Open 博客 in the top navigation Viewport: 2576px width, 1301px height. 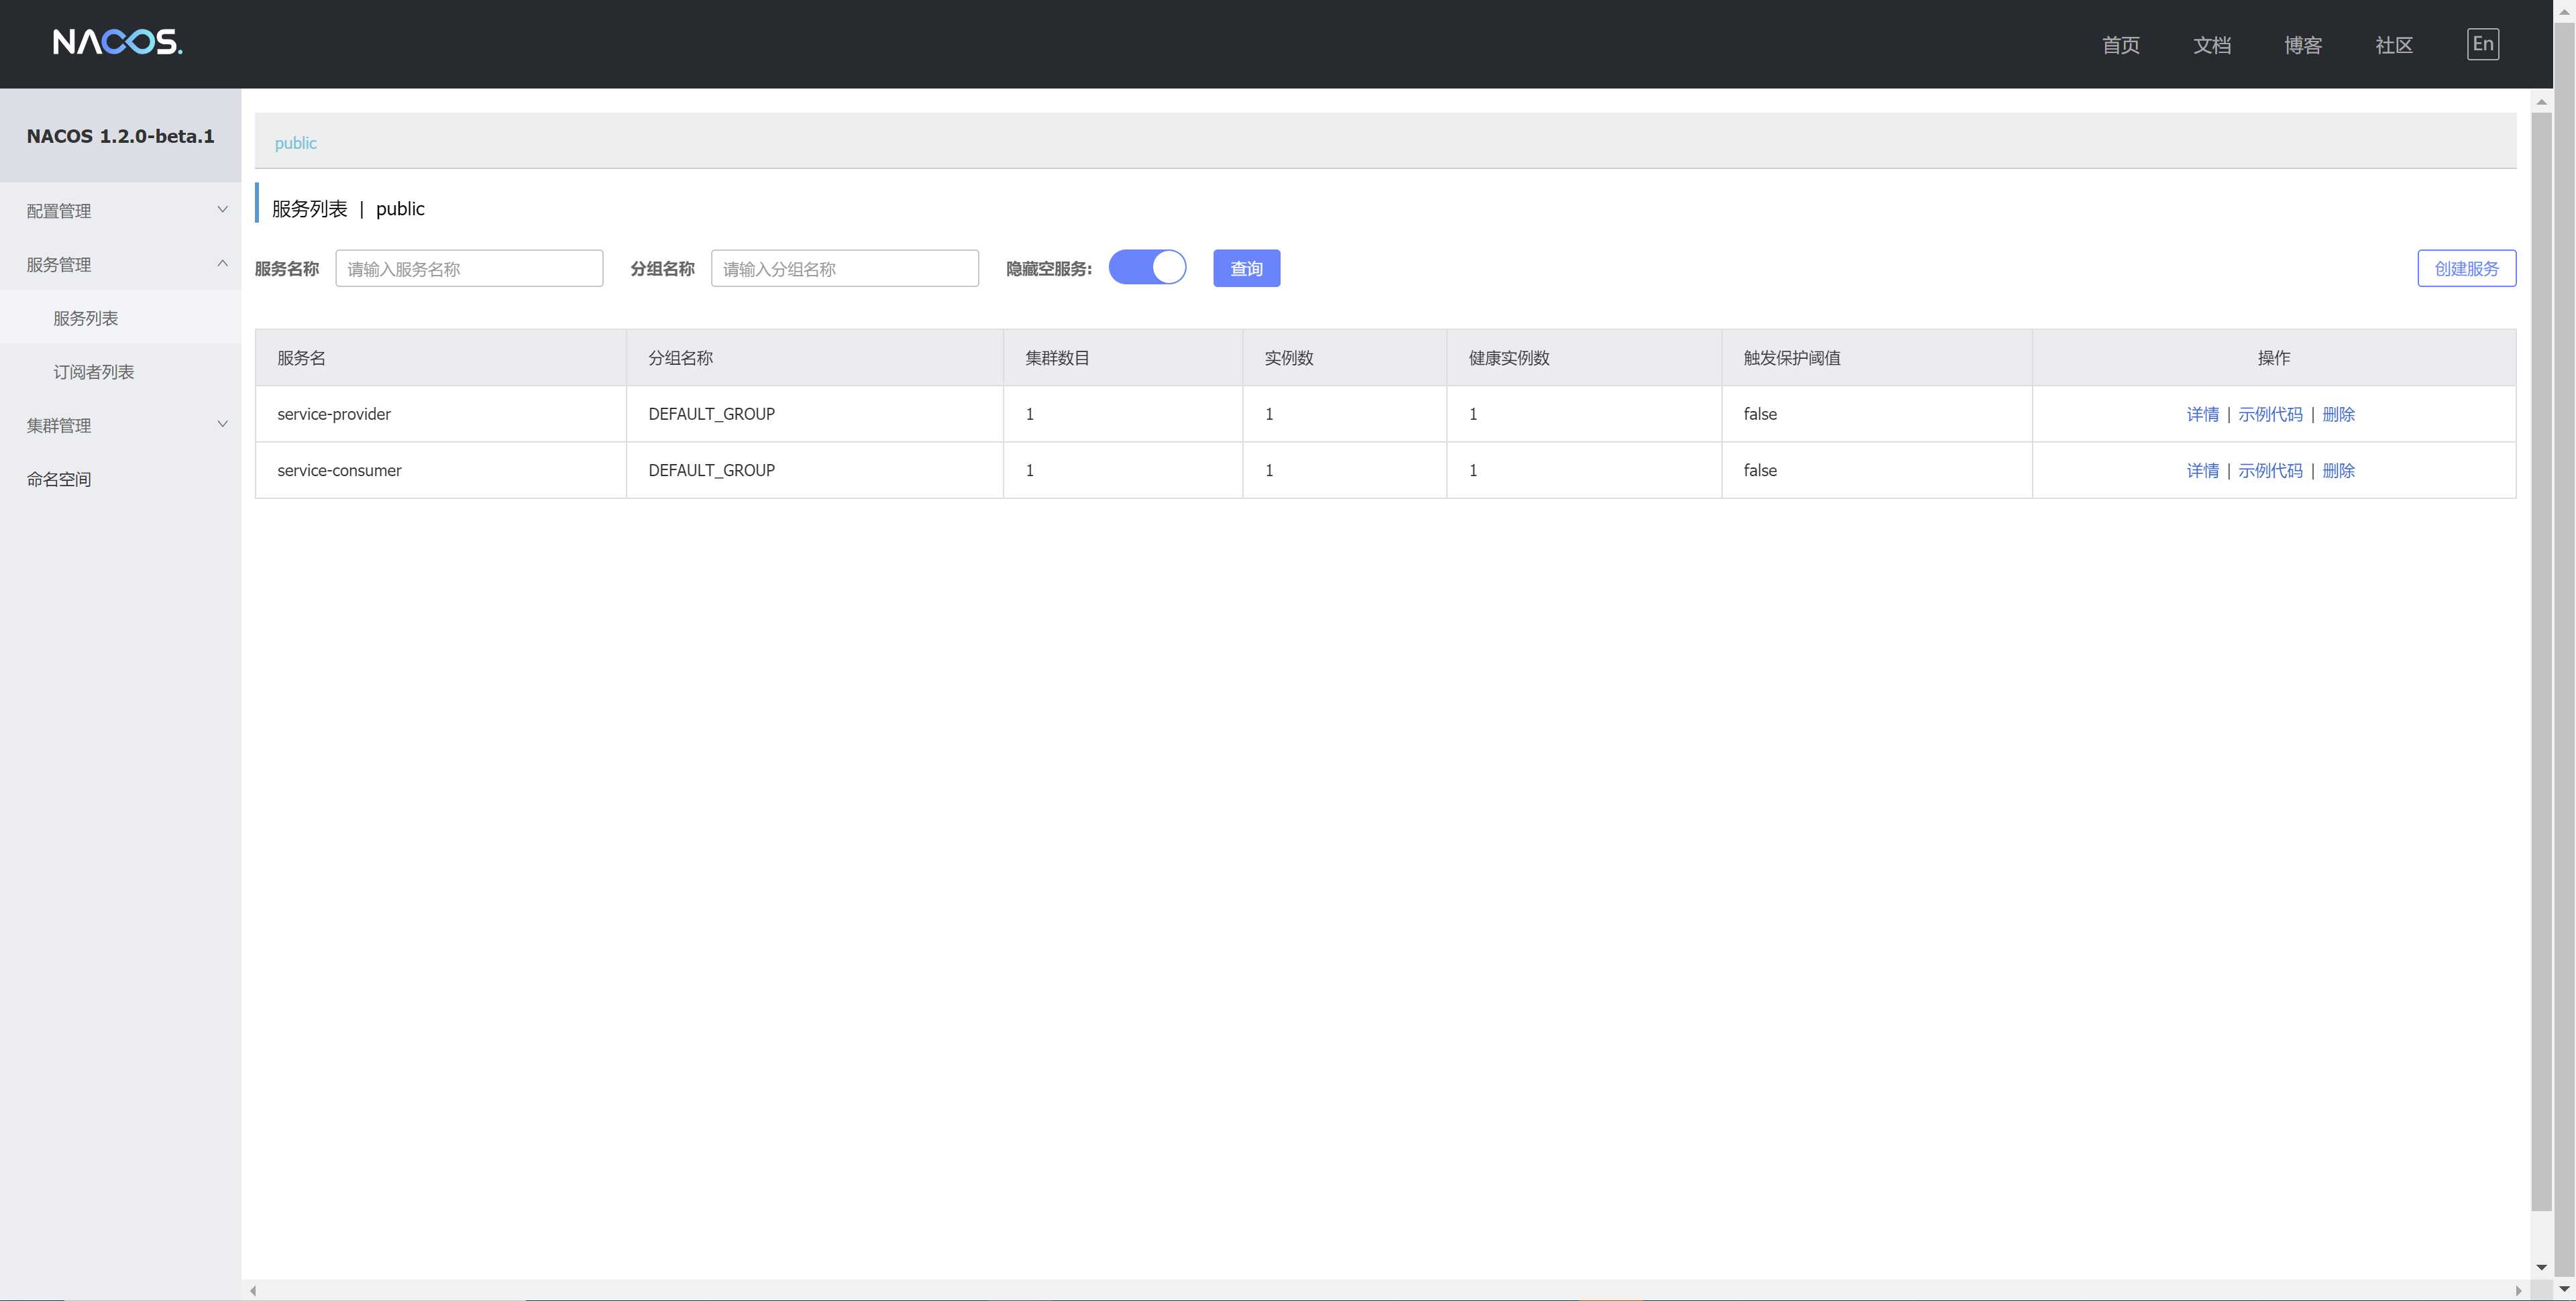pyautogui.click(x=2302, y=45)
